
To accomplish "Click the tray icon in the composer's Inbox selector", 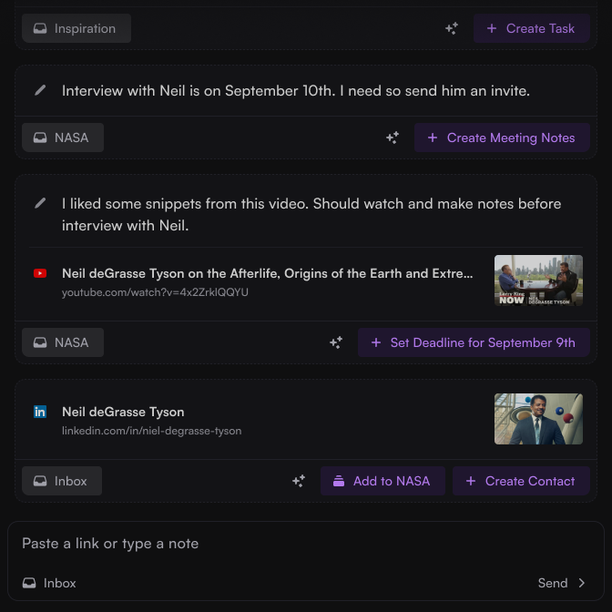I will click(29, 583).
